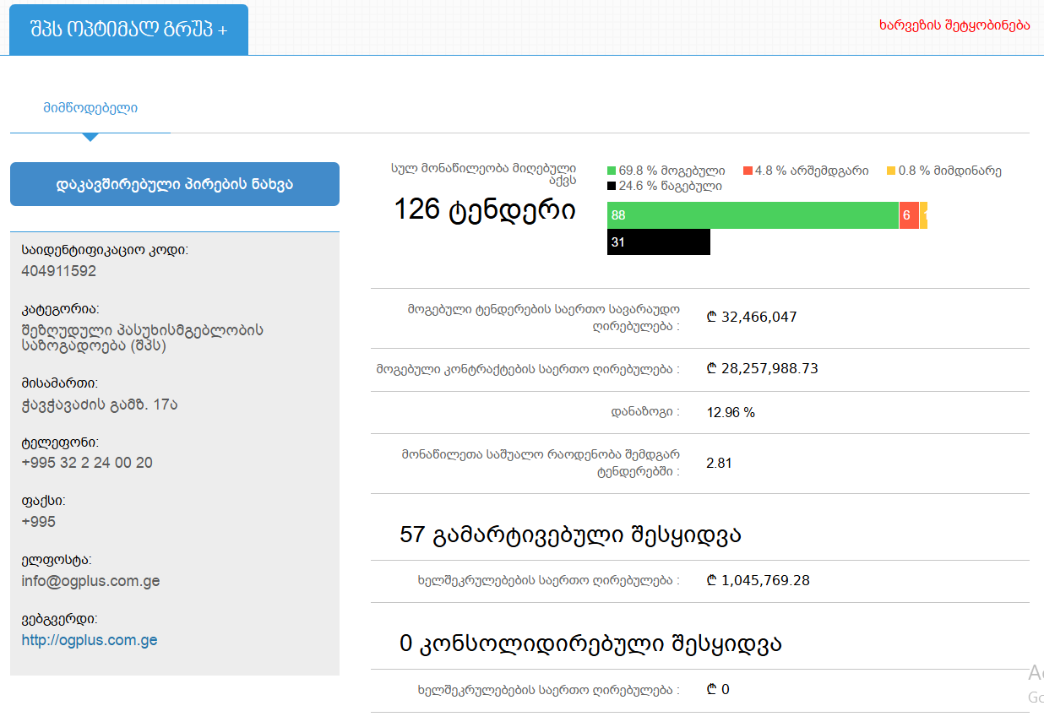Click the Lari symbol beside 32,466,047
Viewport: 1044px width, 722px height.
pyautogui.click(x=711, y=318)
